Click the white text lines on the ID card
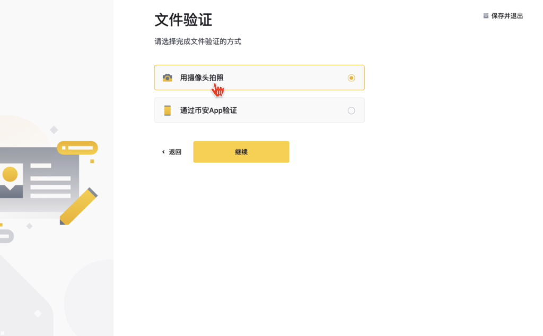This screenshot has width=543, height=336. [50, 182]
